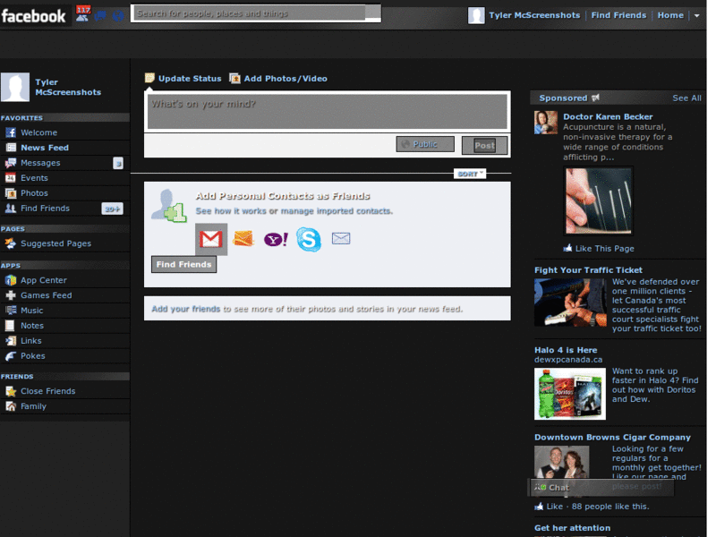
Task: Open Get her attention ad title
Action: pyautogui.click(x=572, y=528)
